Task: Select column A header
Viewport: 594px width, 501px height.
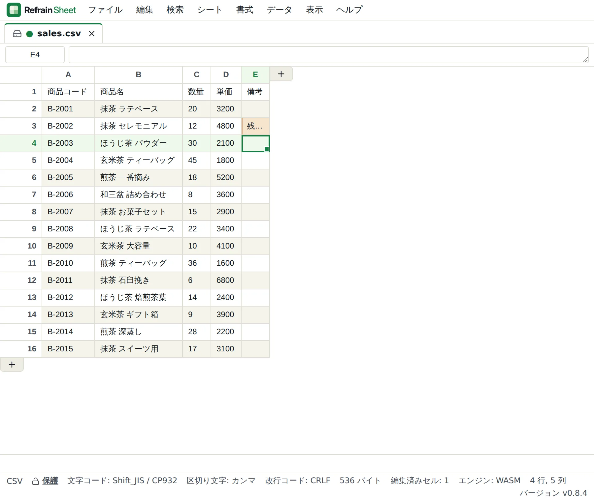Action: [68, 74]
